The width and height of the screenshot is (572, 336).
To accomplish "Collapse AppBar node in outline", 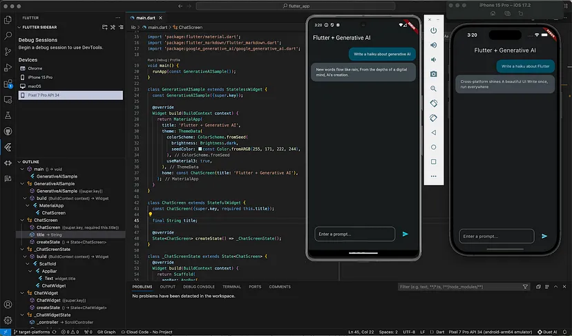I will 30,271.
